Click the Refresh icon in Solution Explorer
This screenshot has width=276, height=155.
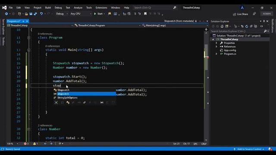coord(247,26)
